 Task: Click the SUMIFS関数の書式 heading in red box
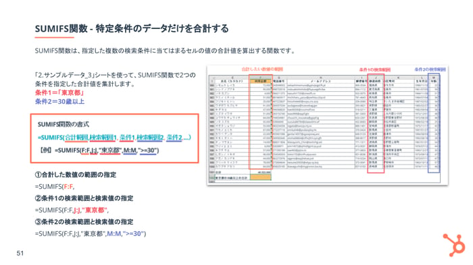click(64, 124)
